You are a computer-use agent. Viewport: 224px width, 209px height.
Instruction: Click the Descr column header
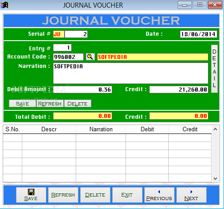[x=49, y=129]
